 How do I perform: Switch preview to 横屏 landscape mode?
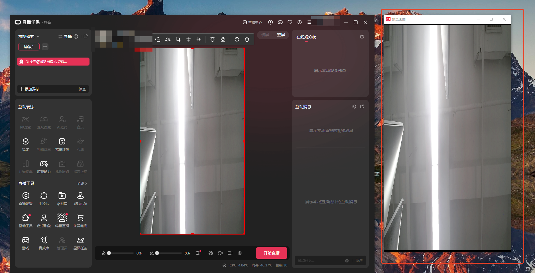click(265, 35)
